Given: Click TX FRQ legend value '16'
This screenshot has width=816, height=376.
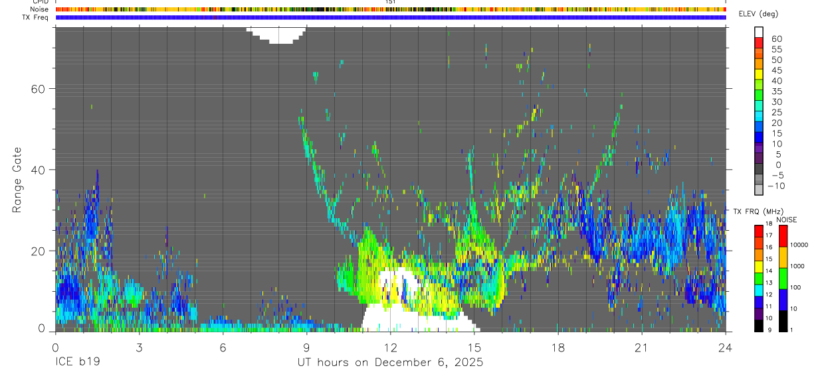Looking at the screenshot, I should [x=770, y=247].
